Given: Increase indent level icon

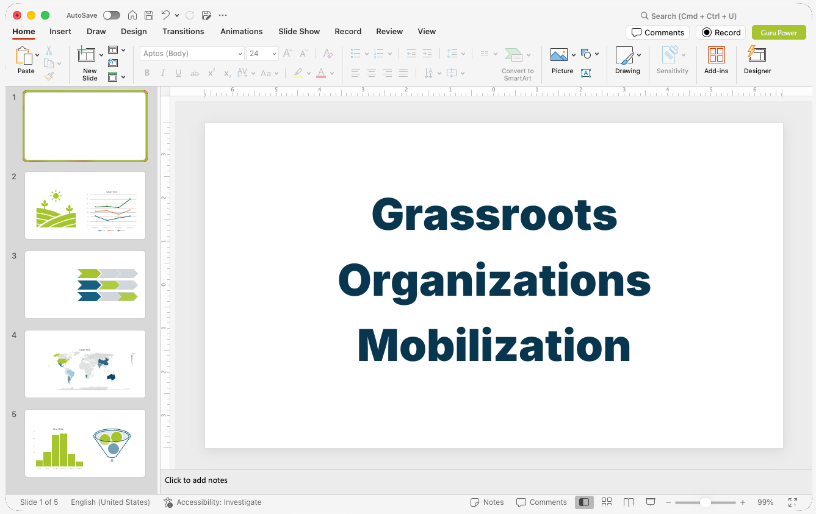Looking at the screenshot, I should (x=427, y=54).
